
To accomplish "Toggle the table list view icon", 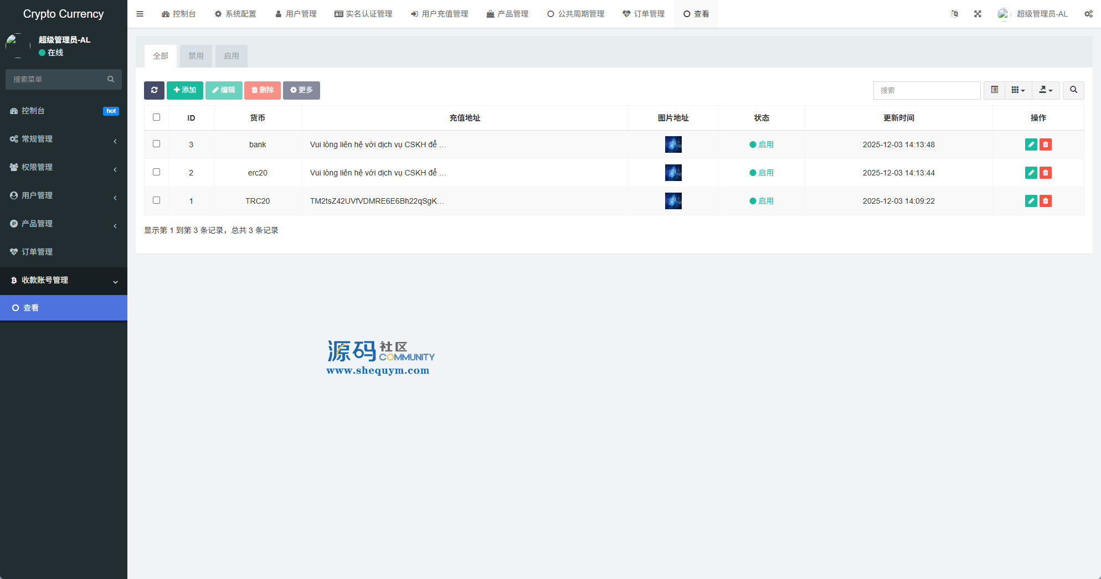I will 994,90.
